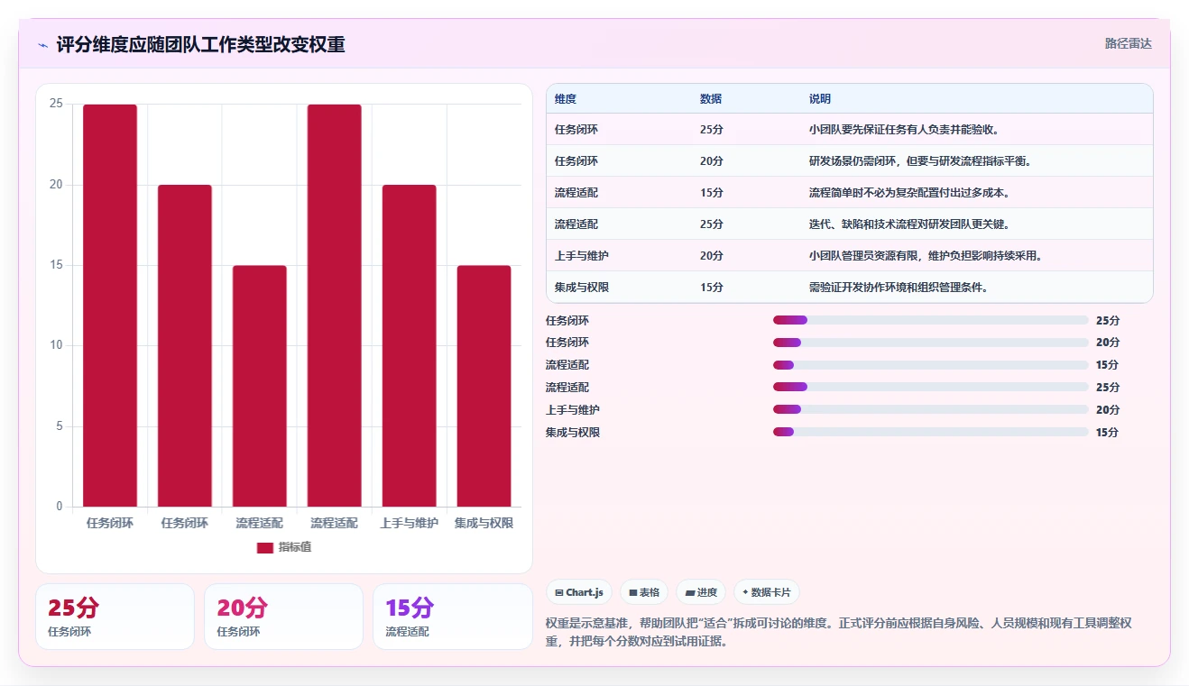Click the footnote paragraph starting 权重是示意基准
Viewport: 1189px width, 686px height.
pos(839,633)
